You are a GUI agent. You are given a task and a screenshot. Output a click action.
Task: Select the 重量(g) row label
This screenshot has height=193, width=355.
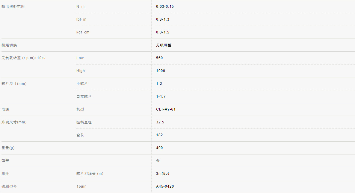tap(8, 148)
